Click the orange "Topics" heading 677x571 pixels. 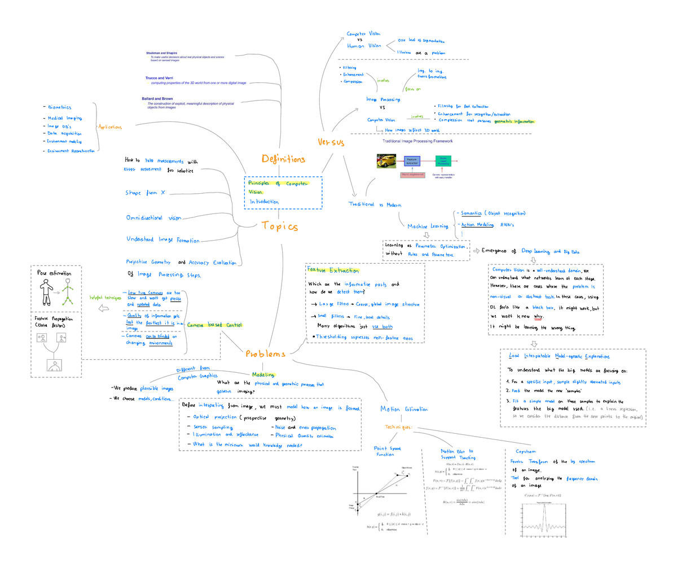[280, 226]
